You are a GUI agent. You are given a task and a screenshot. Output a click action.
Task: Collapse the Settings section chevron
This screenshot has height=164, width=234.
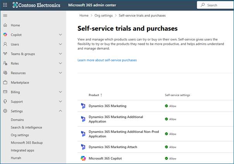(x=60, y=111)
